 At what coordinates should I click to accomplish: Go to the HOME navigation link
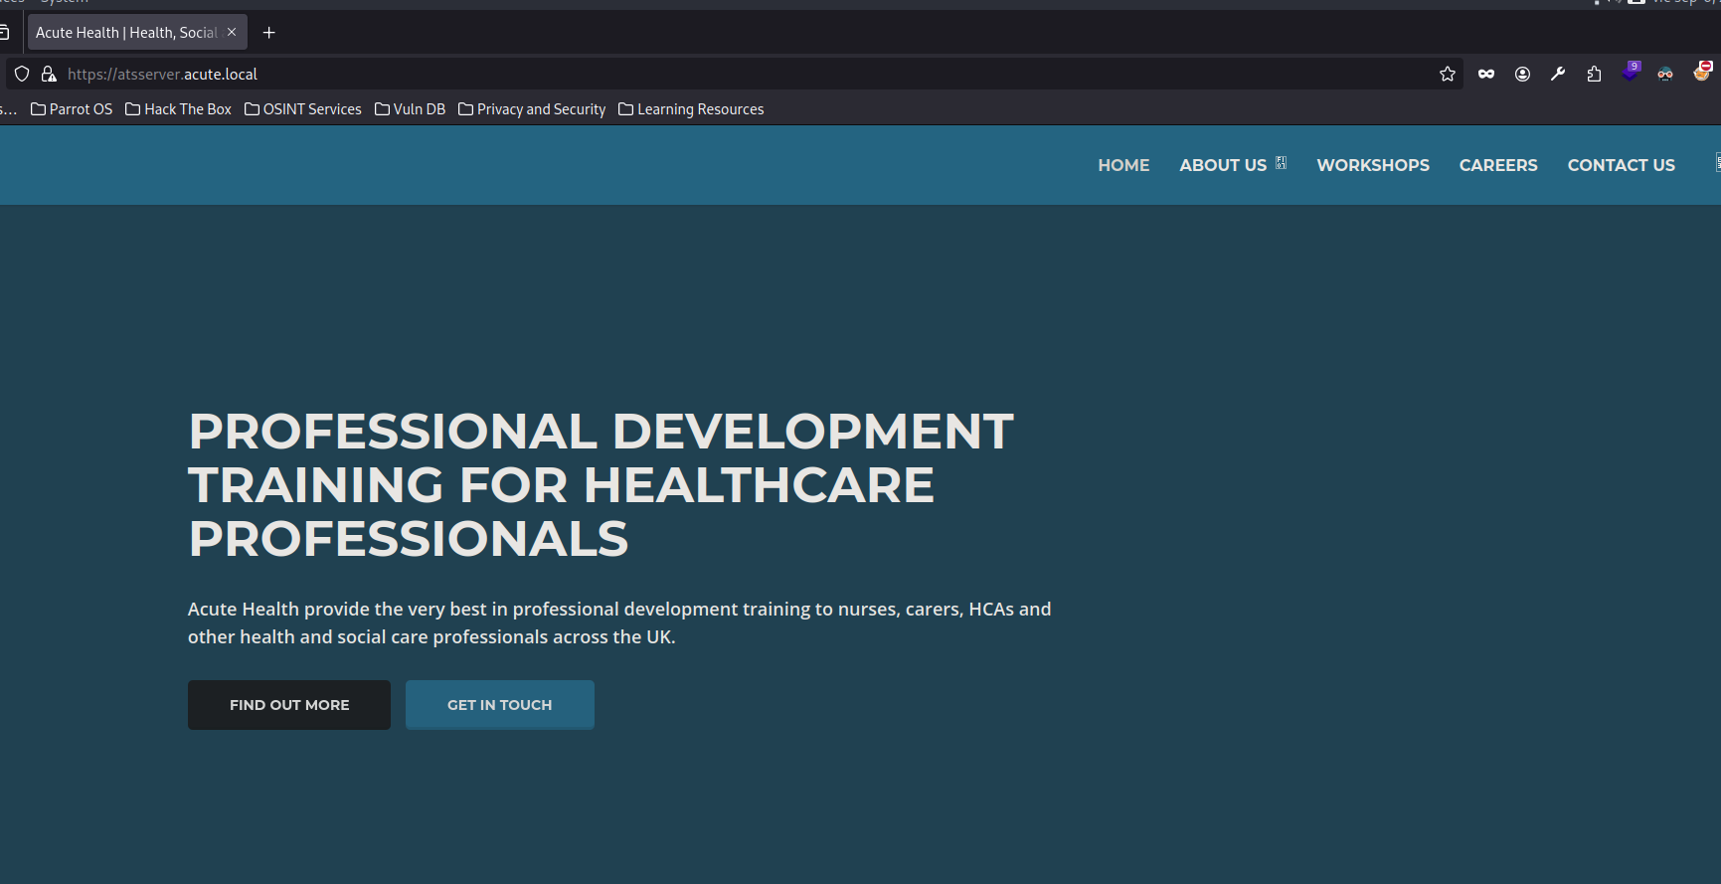[1123, 165]
